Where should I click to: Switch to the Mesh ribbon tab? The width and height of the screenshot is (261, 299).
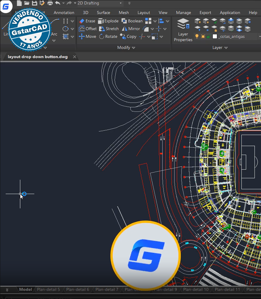[x=124, y=13]
